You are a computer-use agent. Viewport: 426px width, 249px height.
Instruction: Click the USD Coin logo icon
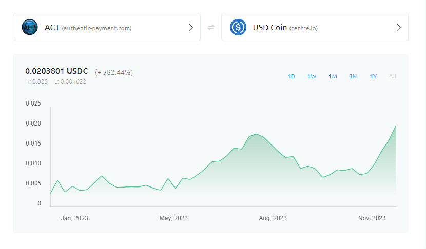[238, 27]
